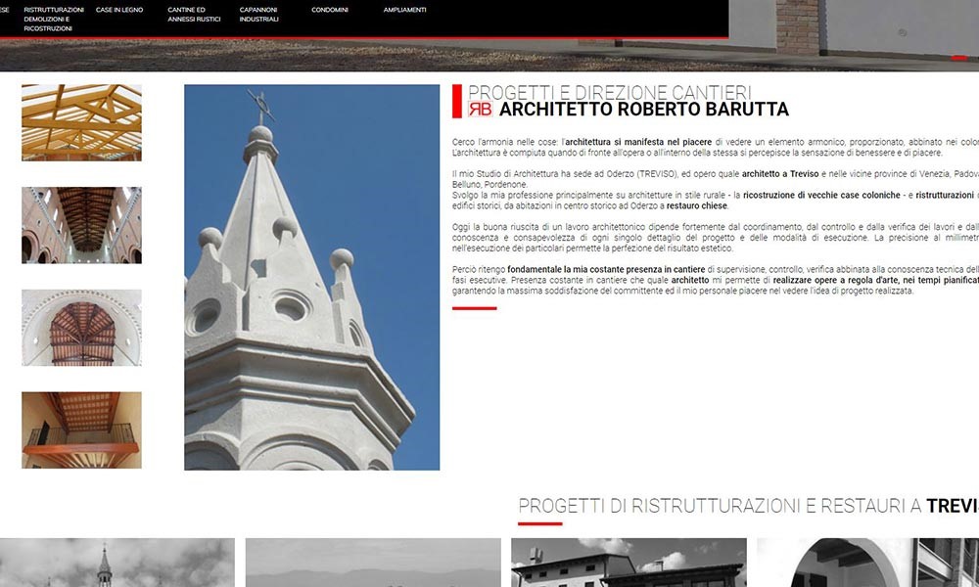Go to Capannoni Industriali menu item
This screenshot has width=979, height=587.
point(258,15)
